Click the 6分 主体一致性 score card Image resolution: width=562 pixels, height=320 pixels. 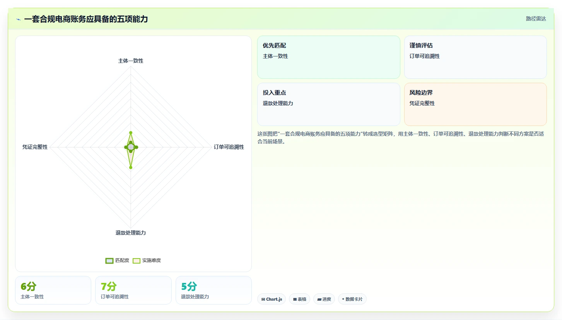[53, 290]
